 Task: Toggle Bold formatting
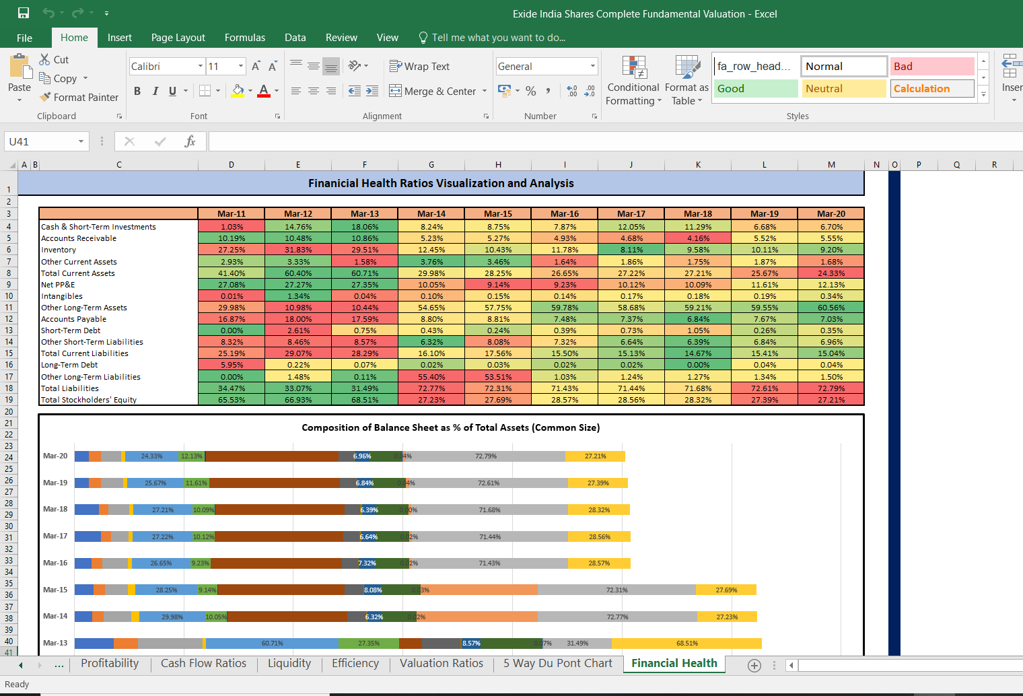coord(137,91)
